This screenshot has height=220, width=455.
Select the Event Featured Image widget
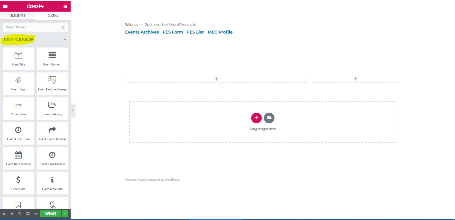click(52, 84)
